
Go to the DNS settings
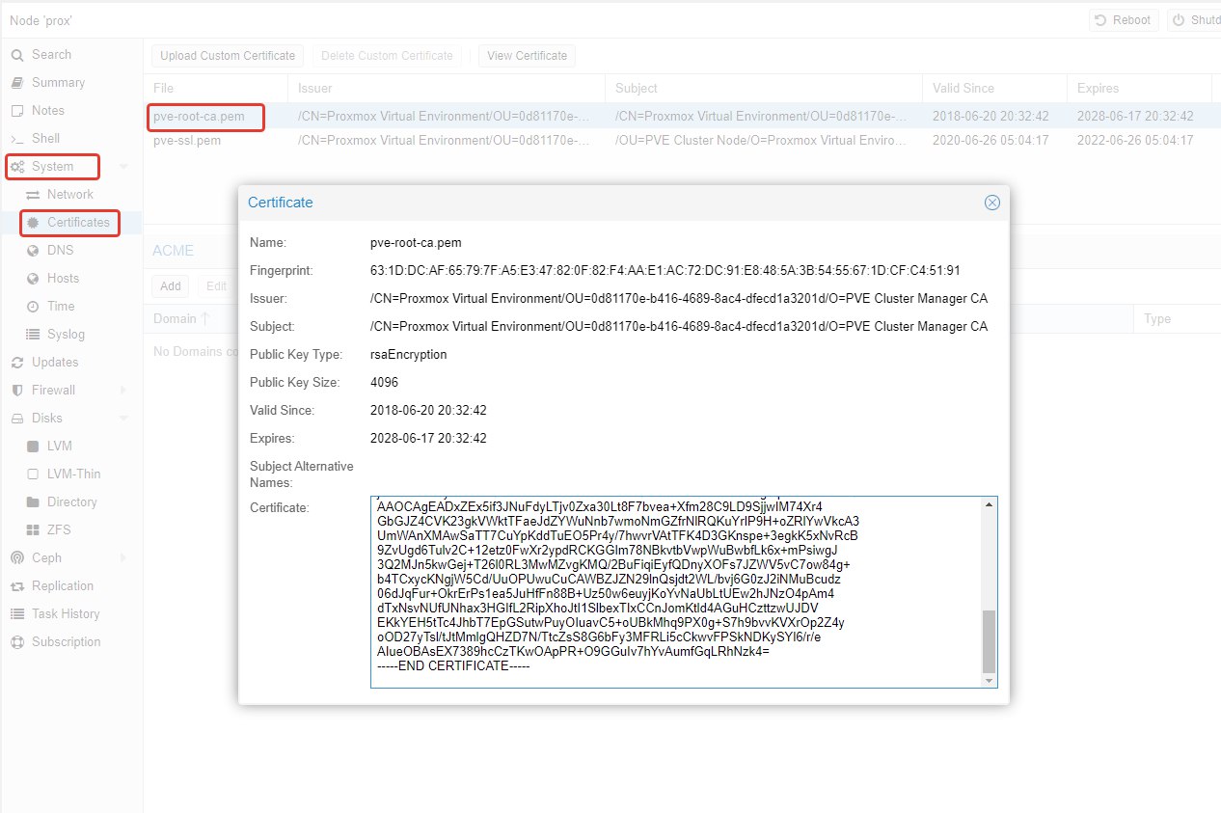click(61, 251)
